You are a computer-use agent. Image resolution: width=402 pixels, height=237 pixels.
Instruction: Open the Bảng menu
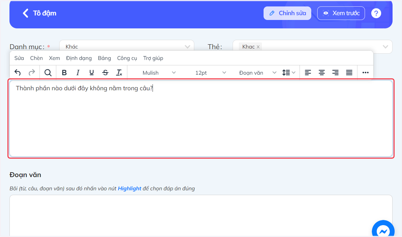(x=104, y=58)
